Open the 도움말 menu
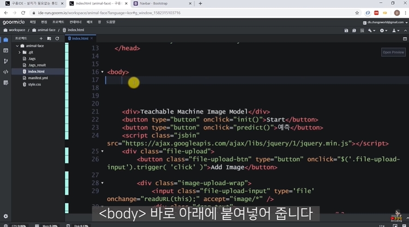This screenshot has width=409, height=227. (111, 22)
